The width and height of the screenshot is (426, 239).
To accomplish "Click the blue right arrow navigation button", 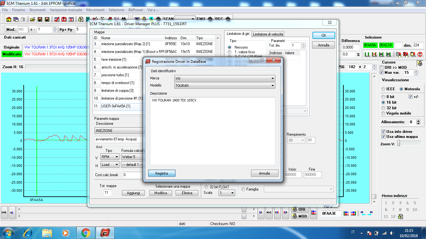I will pos(261,212).
